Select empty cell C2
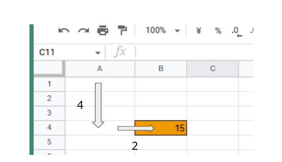Image resolution: width=282 pixels, height=162 pixels. tap(213, 99)
